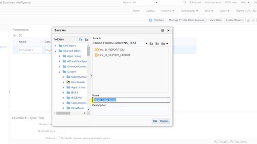Screen dimensions: 257x144
Task: Expand My Folders tree node
Action: point(55,46)
